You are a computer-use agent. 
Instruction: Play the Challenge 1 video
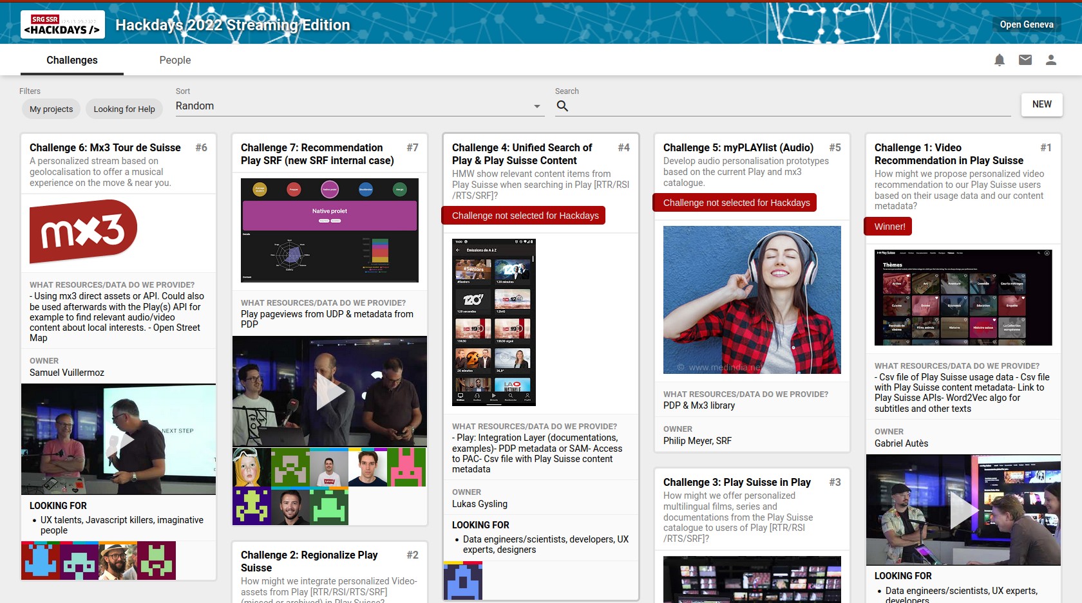(x=963, y=510)
